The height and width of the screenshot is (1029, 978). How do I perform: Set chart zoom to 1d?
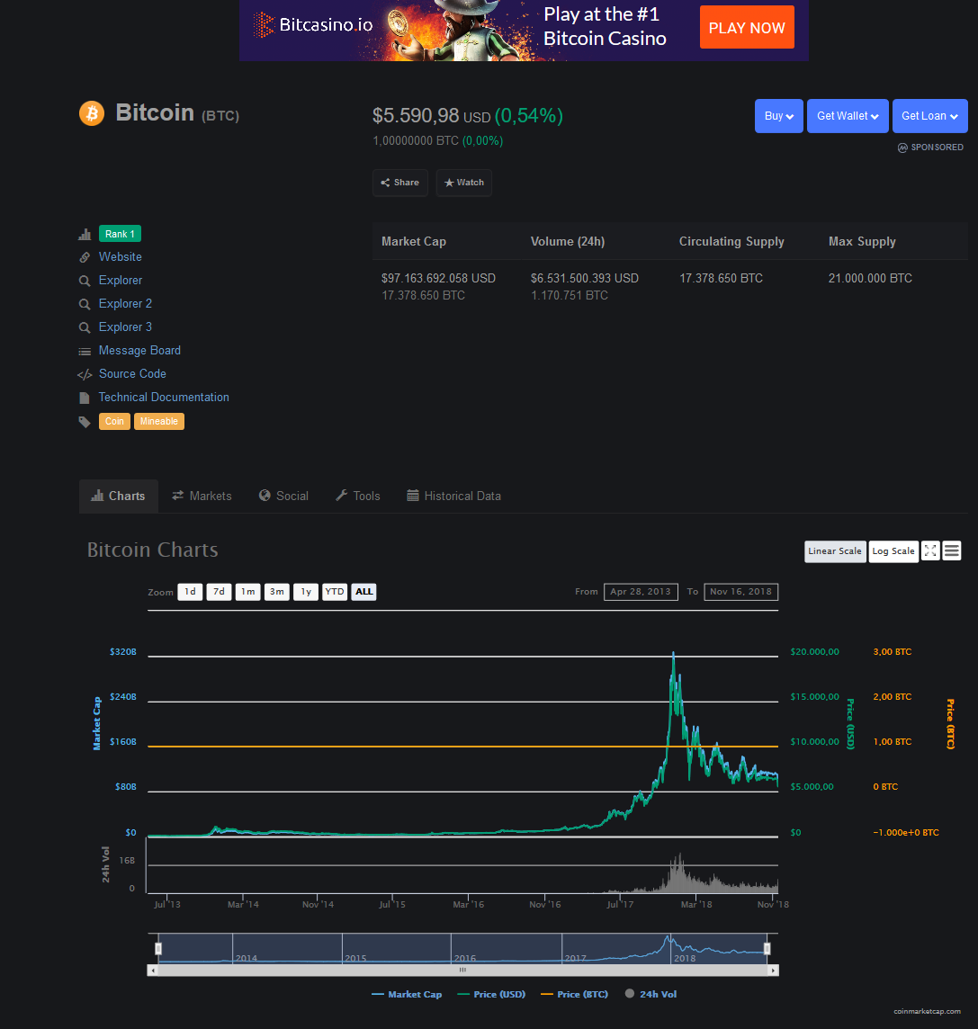point(190,592)
